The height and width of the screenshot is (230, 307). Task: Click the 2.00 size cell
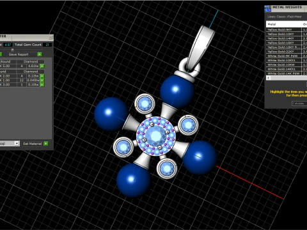pyautogui.click(x=8, y=76)
